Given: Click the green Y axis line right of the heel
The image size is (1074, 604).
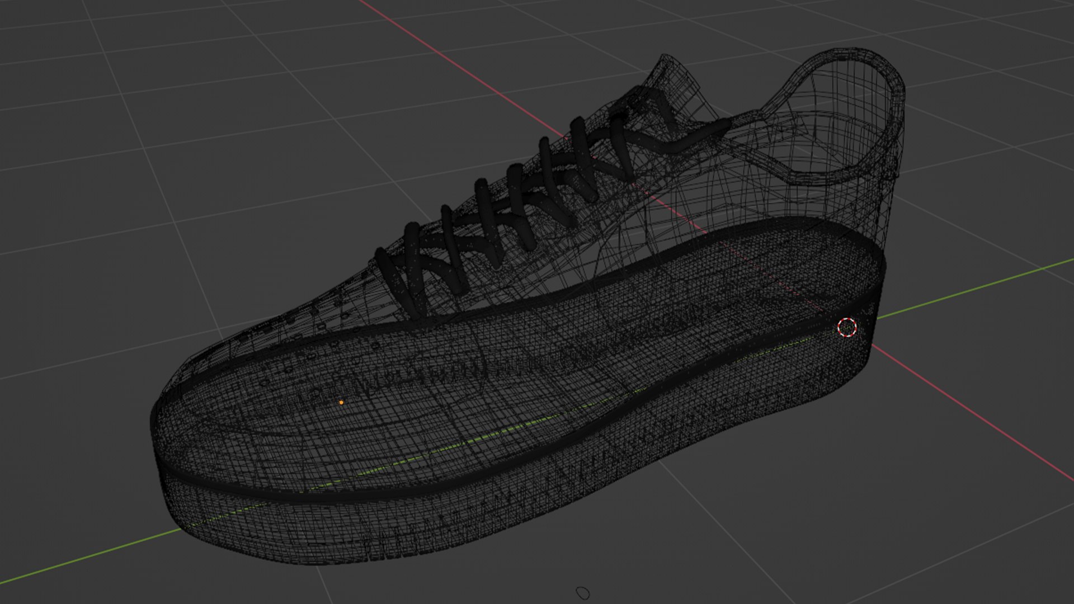Looking at the screenshot, I should coord(973,291).
